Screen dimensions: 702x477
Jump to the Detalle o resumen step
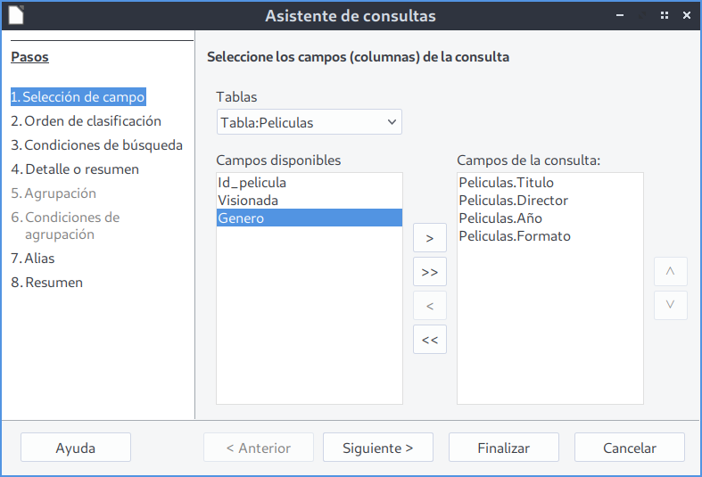[x=75, y=169]
